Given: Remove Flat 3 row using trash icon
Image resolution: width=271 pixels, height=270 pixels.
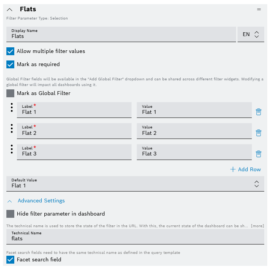Looking at the screenshot, I should tap(259, 153).
